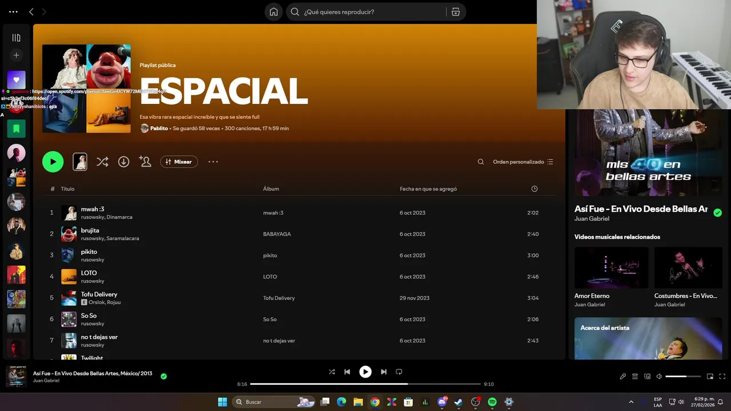Open now playing album cover thumbnail
This screenshot has height=411, width=731.
click(x=16, y=376)
